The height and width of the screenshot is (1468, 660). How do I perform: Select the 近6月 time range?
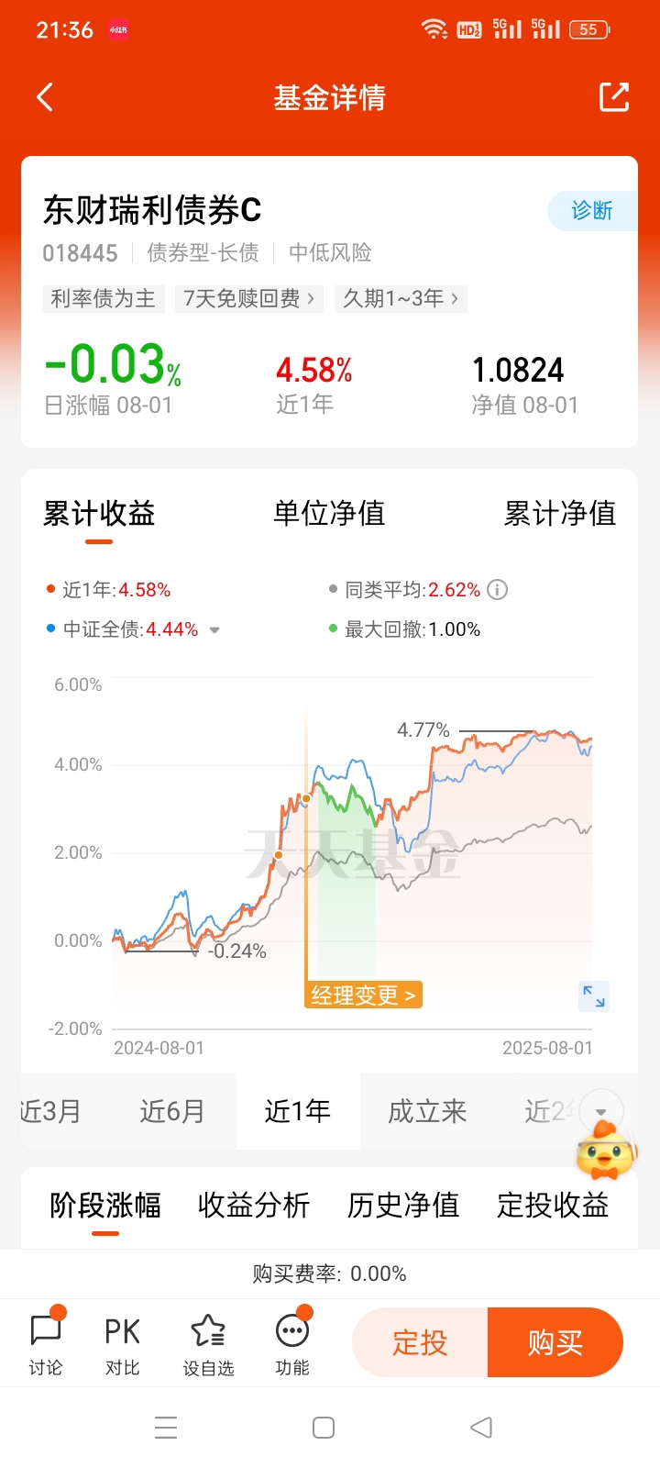click(x=172, y=1111)
